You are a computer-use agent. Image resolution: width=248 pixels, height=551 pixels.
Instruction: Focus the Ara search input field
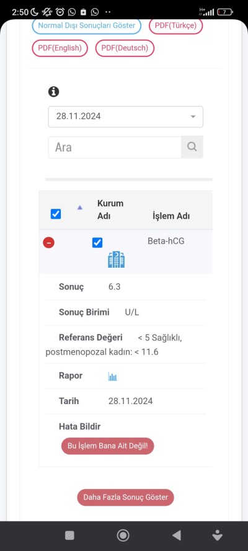point(115,148)
